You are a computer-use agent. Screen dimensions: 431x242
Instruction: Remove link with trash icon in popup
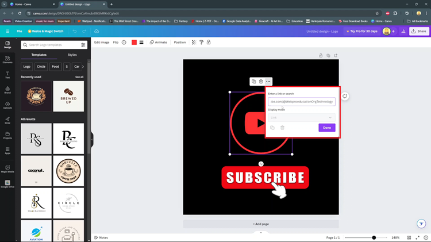(282, 128)
